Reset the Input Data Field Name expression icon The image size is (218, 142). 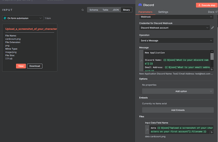(212, 132)
